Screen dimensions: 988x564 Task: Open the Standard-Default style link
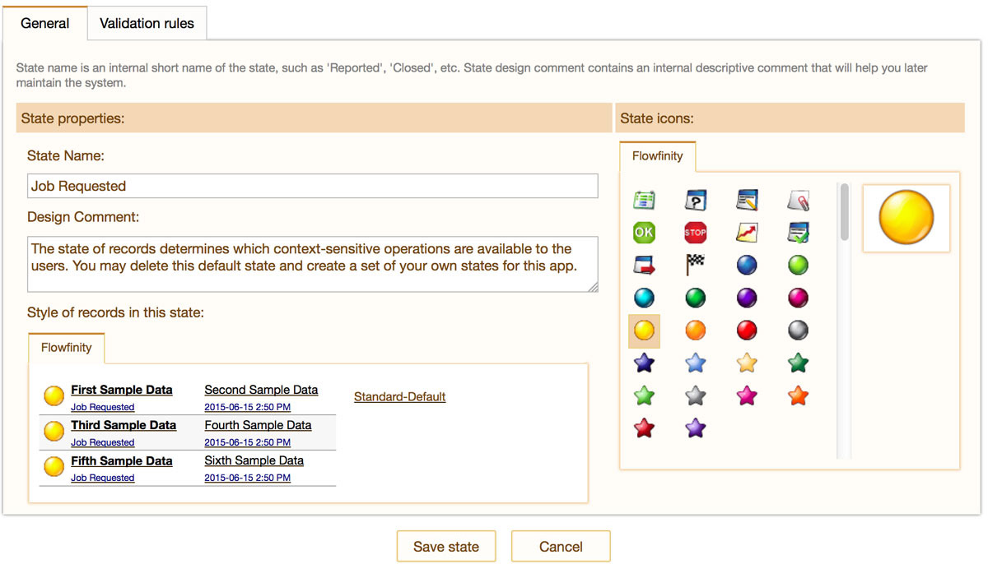(x=399, y=397)
